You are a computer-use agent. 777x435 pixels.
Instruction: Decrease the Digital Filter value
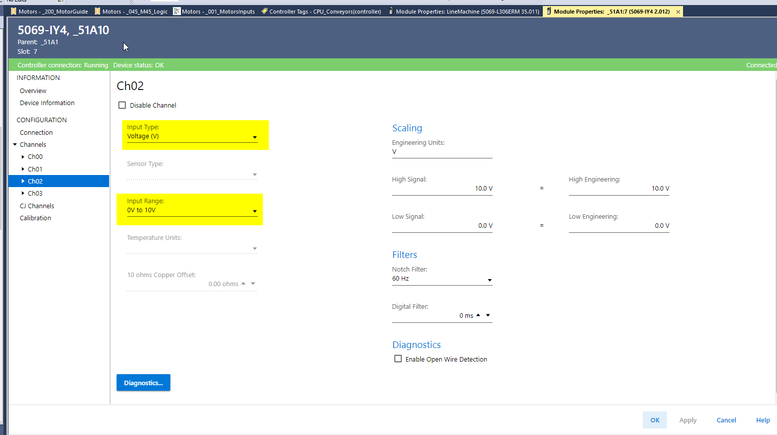pyautogui.click(x=488, y=315)
